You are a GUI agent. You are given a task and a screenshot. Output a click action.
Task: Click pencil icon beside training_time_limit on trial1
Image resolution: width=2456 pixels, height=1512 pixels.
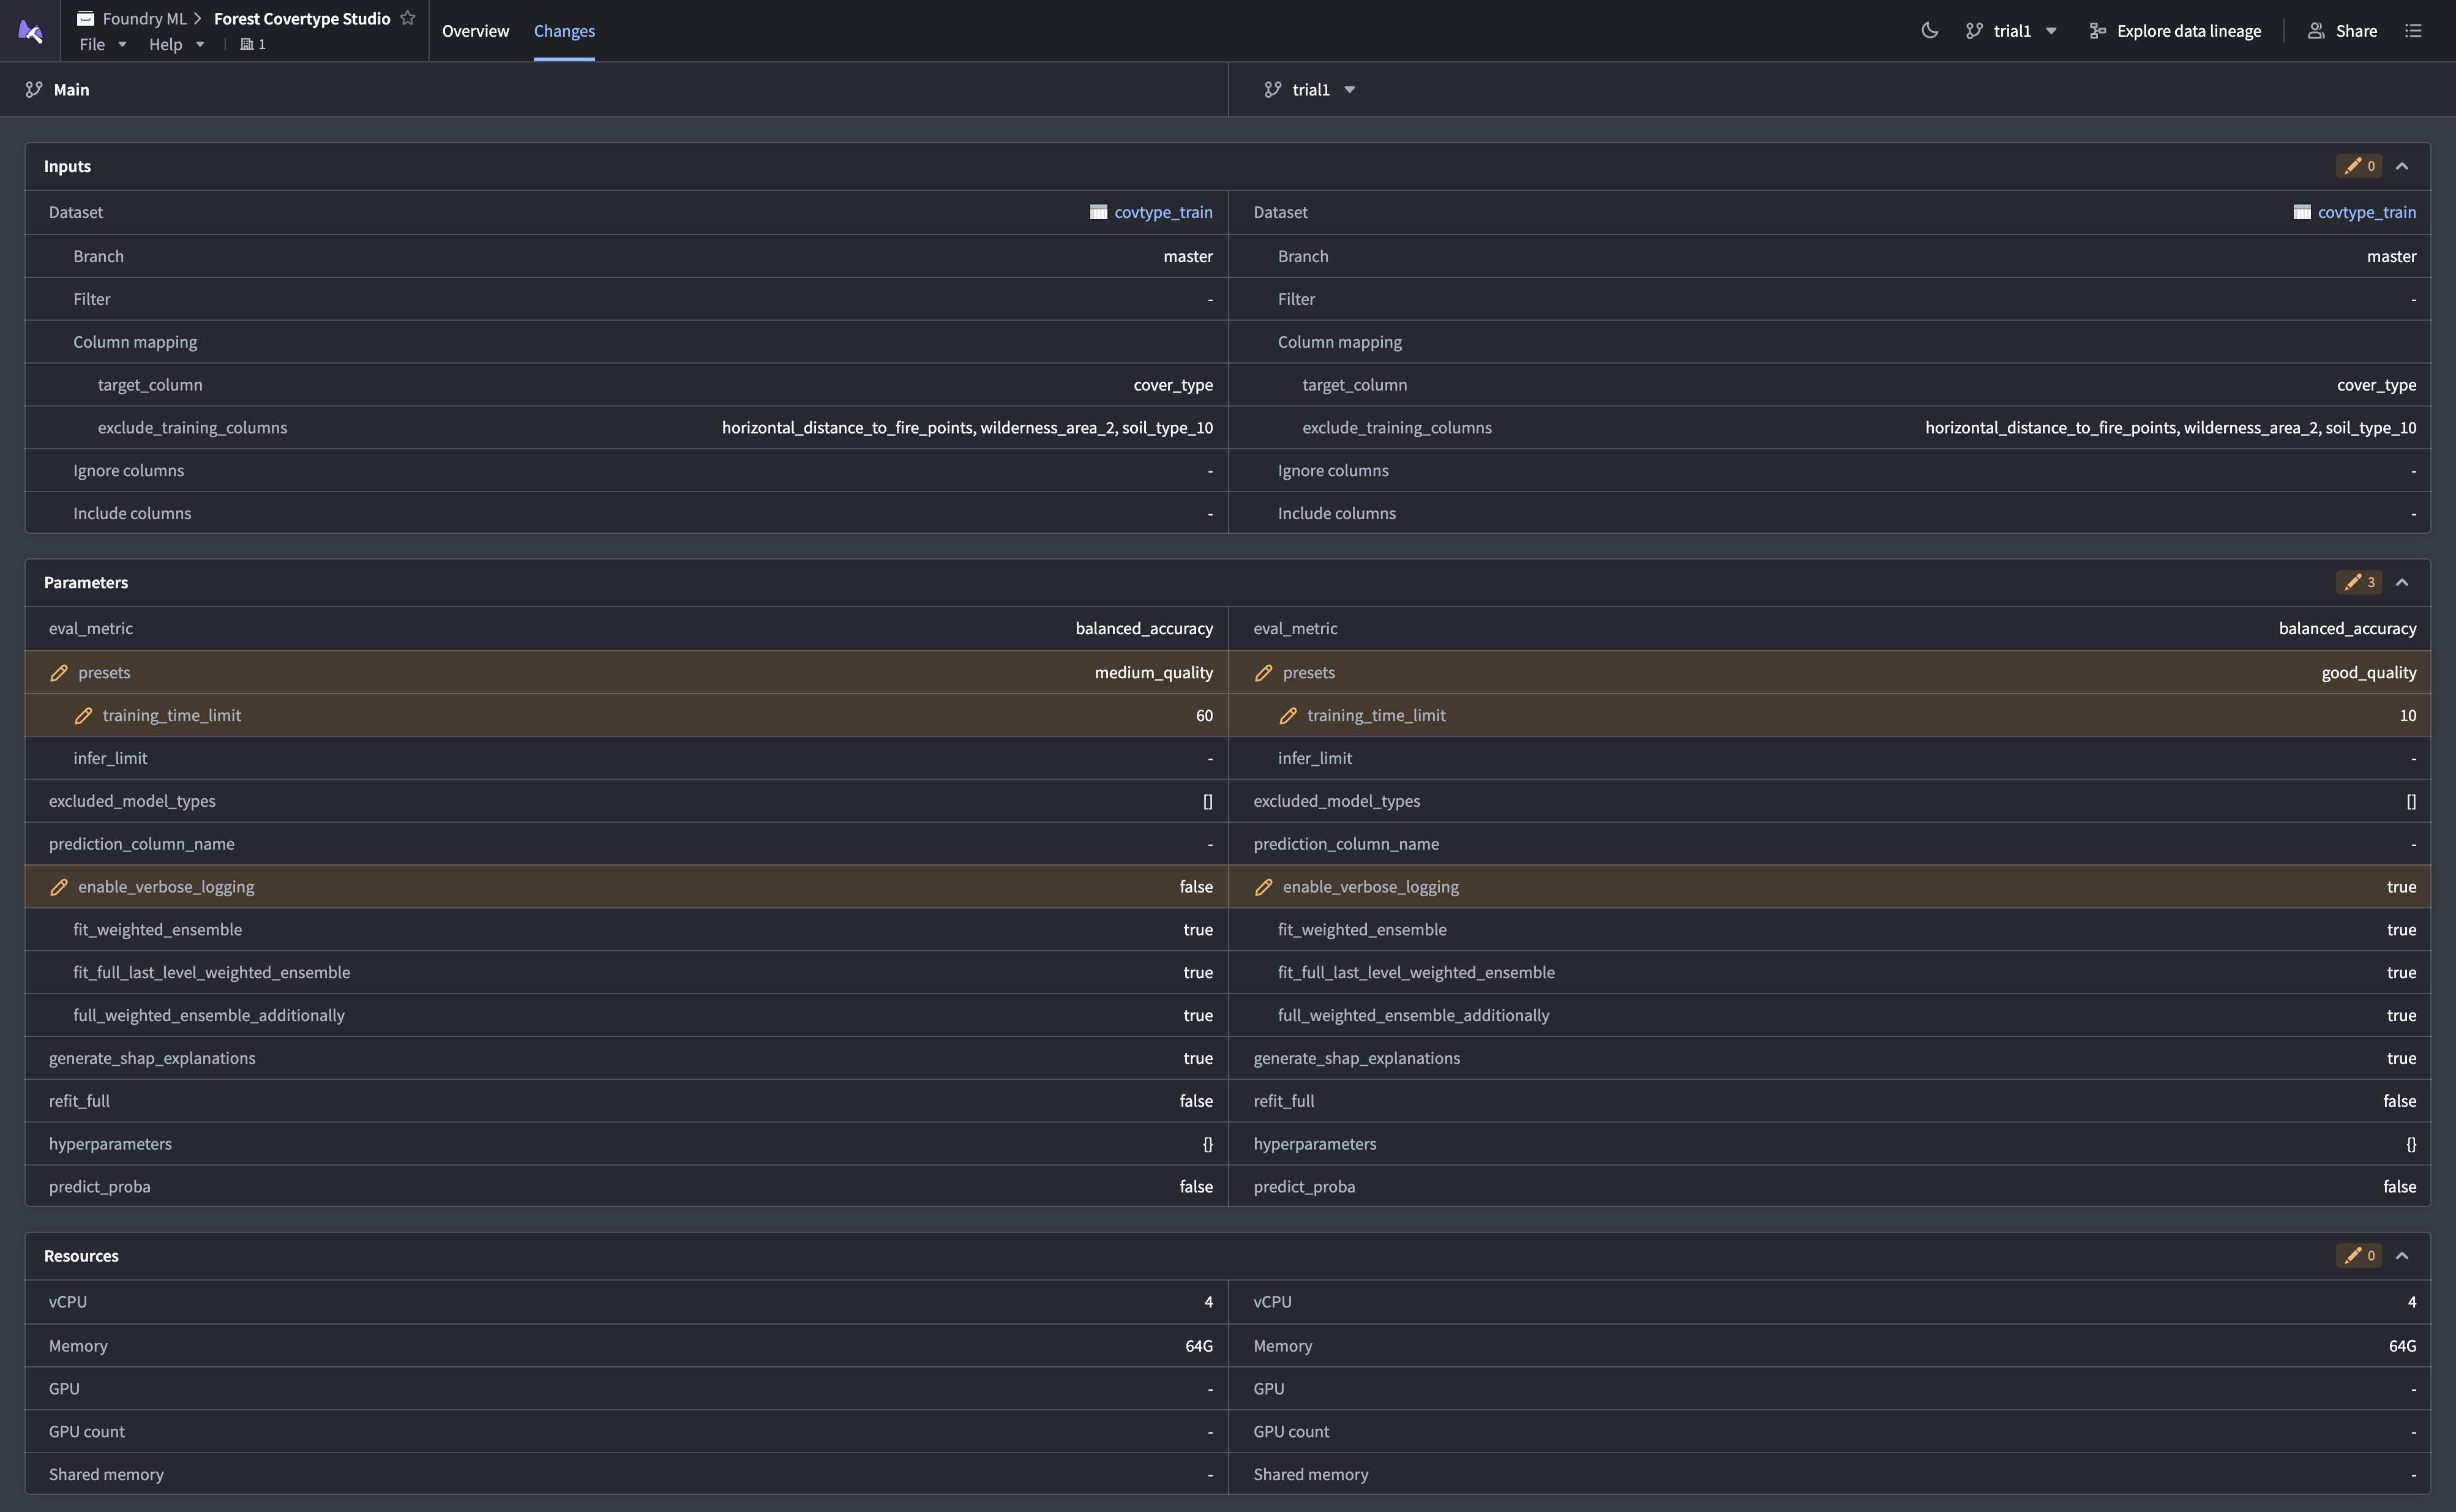(x=1288, y=716)
